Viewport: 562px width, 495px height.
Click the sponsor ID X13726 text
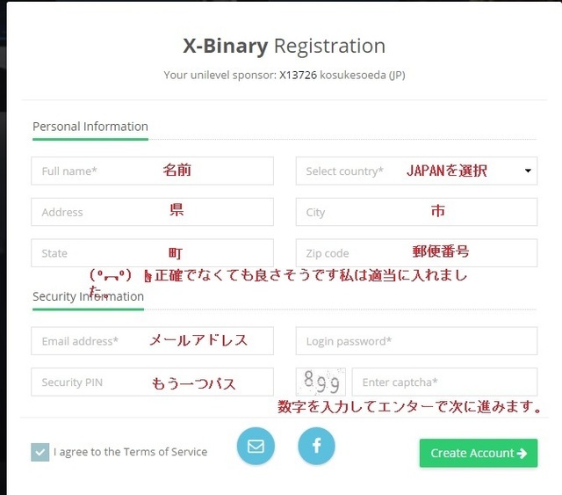pos(296,75)
